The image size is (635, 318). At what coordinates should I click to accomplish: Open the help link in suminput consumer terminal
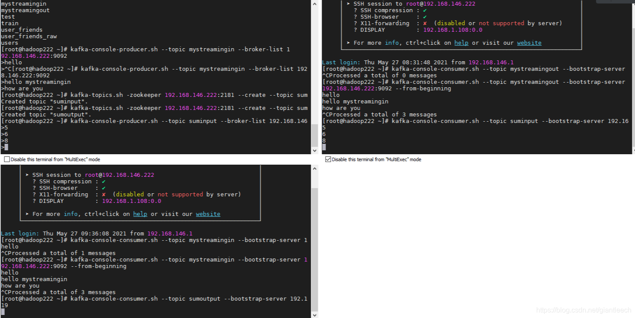(461, 43)
